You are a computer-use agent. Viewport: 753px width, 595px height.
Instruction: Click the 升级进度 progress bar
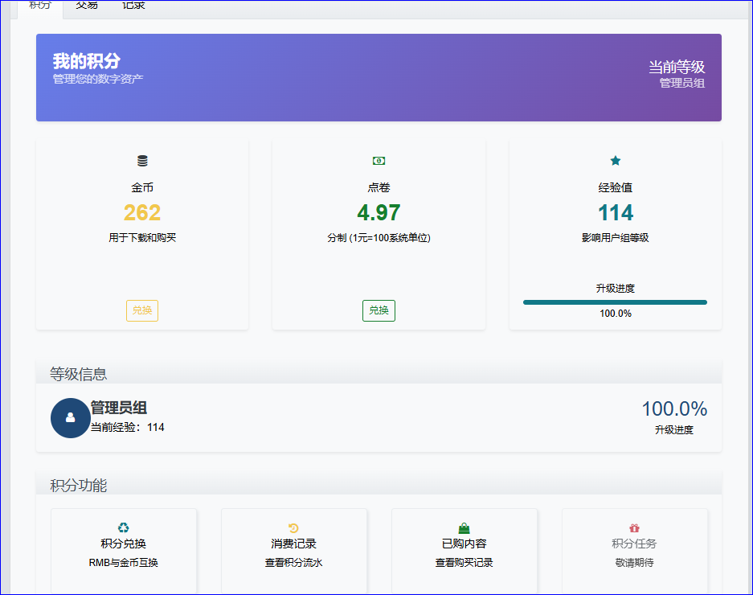[615, 302]
